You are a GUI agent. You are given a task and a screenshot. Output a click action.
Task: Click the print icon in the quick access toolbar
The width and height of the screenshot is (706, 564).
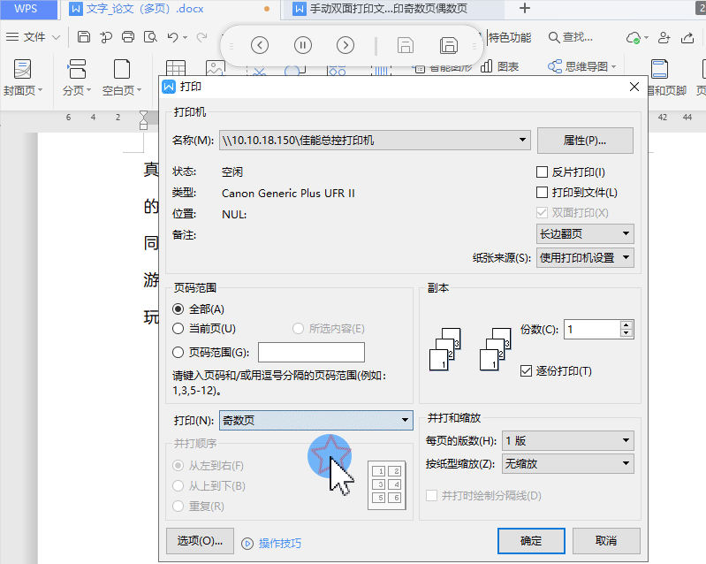(x=128, y=37)
